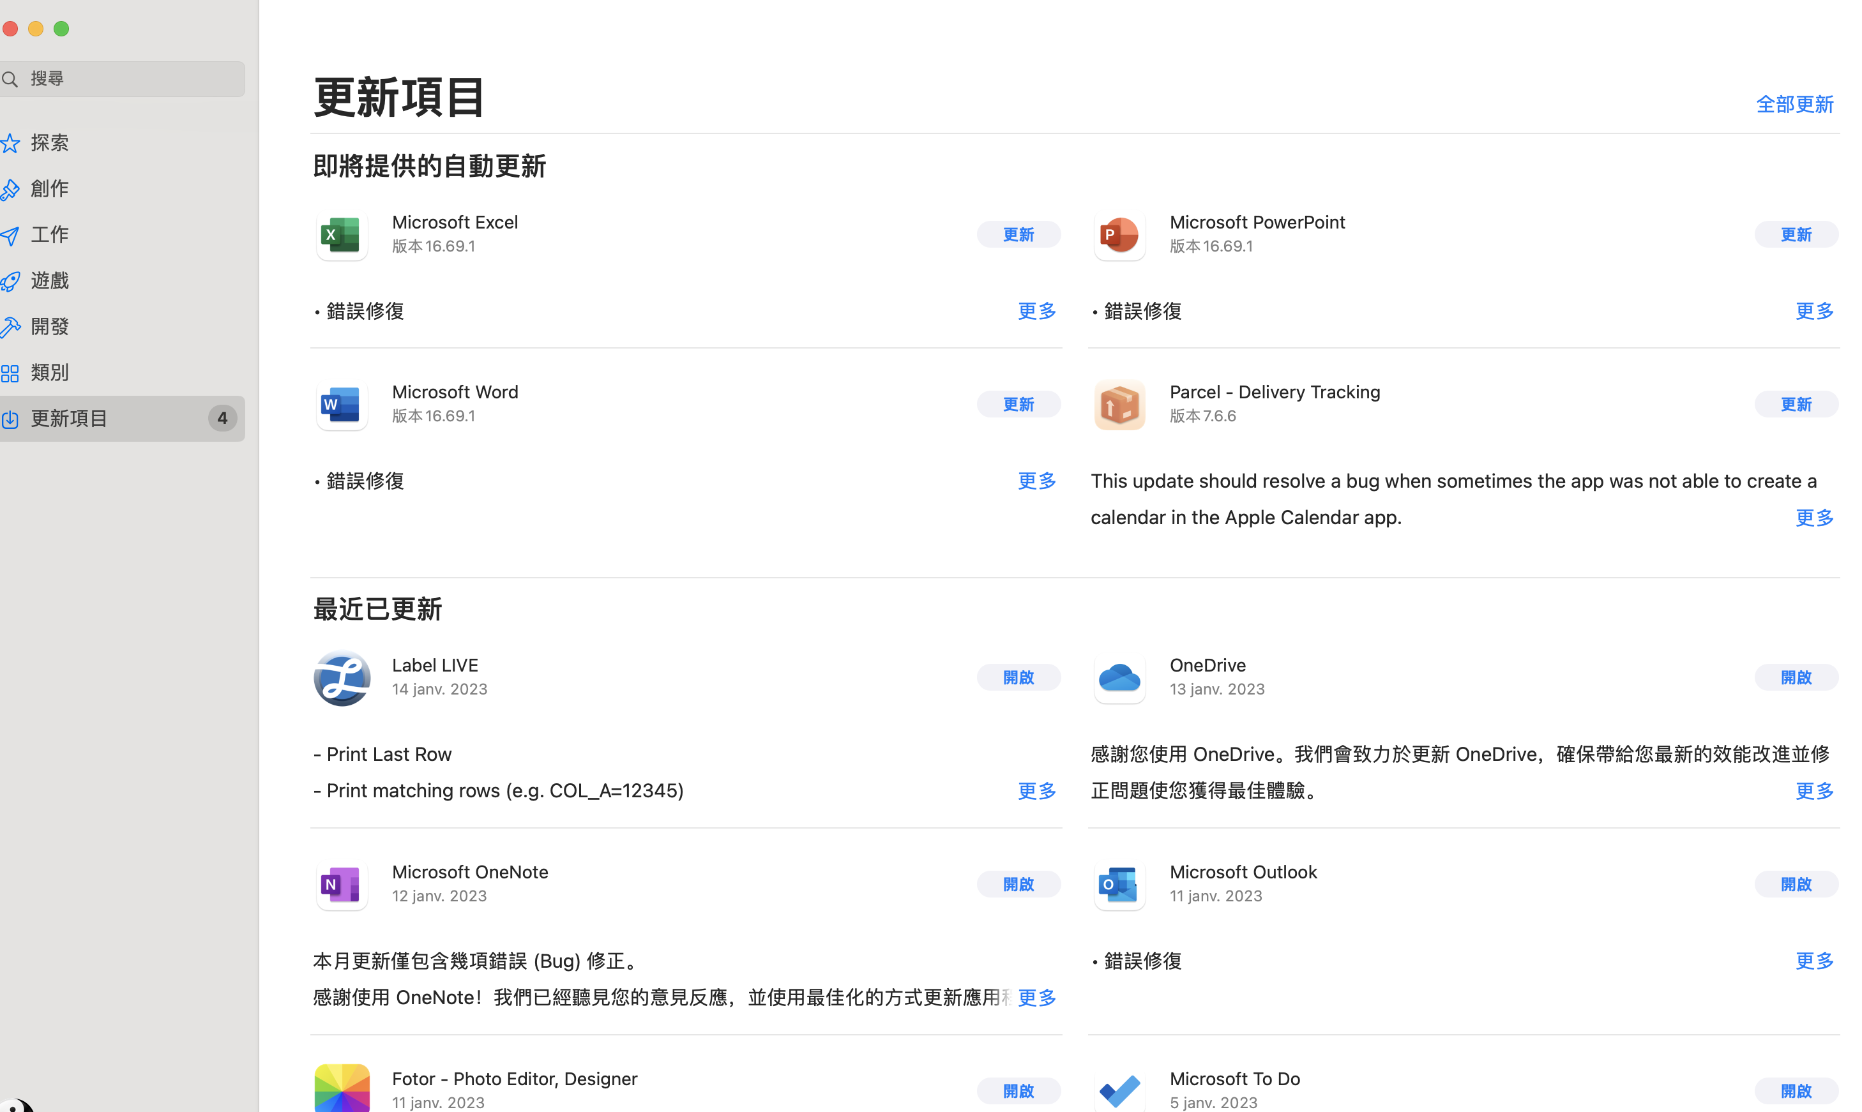The image size is (1862, 1112).
Task: Click the OneDrive cloud icon
Action: pyautogui.click(x=1118, y=677)
